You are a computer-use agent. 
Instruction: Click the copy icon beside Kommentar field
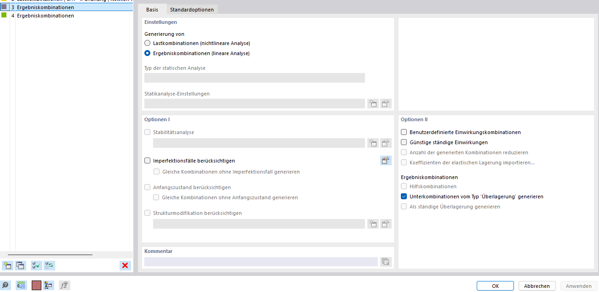coord(385,262)
